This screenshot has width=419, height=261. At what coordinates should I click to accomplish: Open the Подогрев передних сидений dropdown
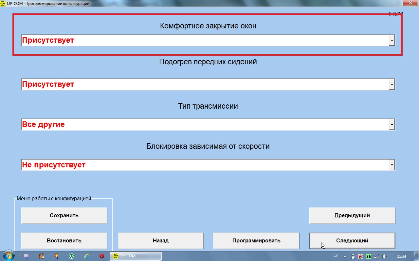(x=392, y=84)
